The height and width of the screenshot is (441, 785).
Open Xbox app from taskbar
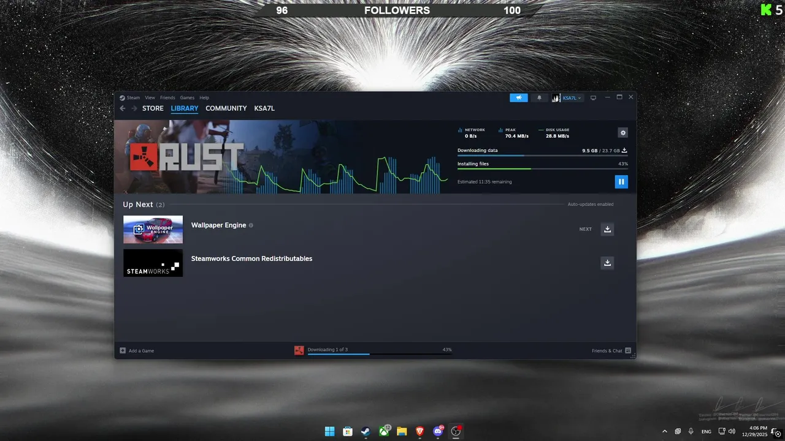pyautogui.click(x=384, y=431)
